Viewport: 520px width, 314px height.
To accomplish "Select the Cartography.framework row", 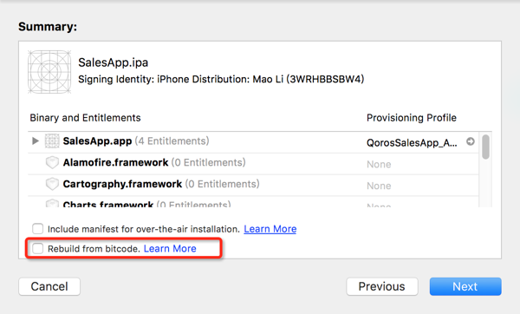I will point(253,186).
